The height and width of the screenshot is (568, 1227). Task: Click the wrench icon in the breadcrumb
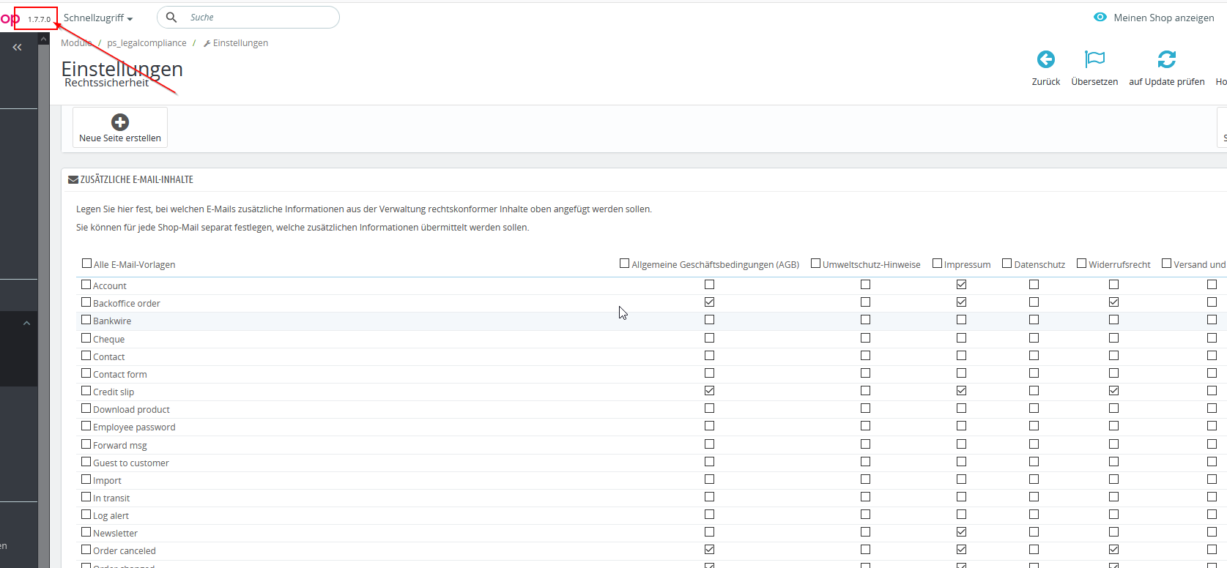207,43
